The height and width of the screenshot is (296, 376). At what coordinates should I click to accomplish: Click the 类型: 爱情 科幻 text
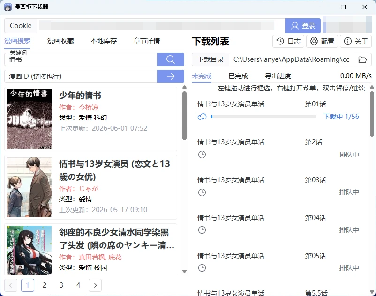tap(83, 118)
